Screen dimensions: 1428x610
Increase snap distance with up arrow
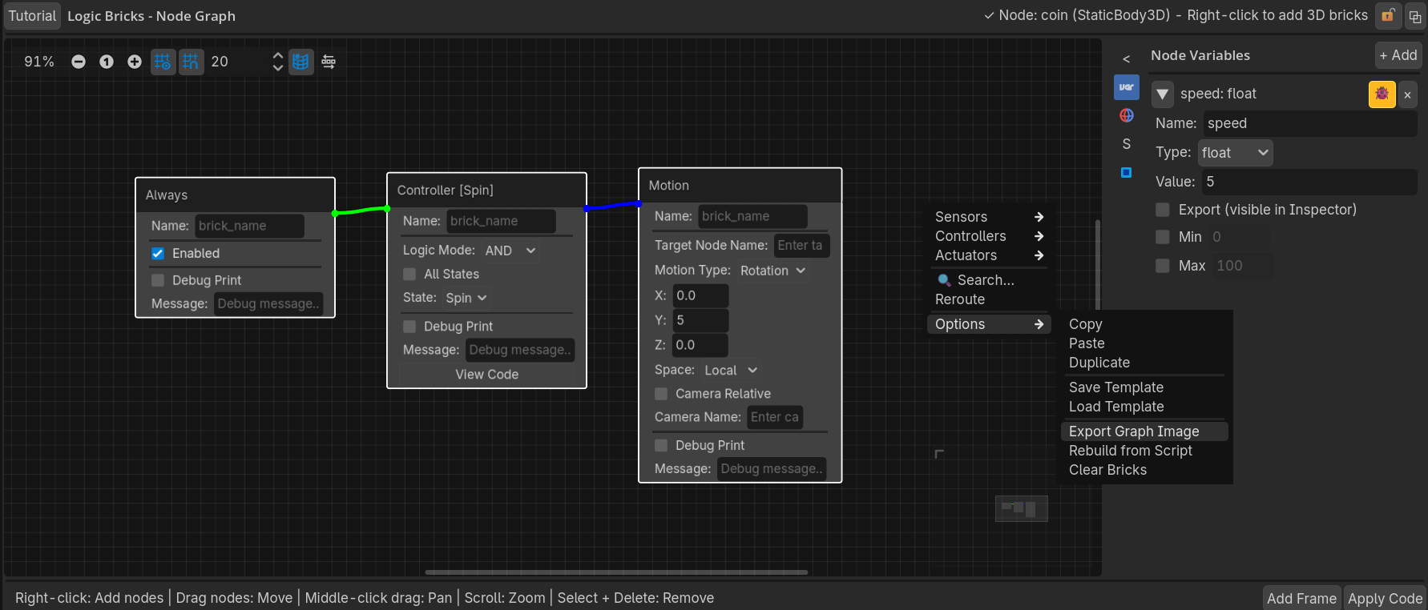[x=277, y=56]
